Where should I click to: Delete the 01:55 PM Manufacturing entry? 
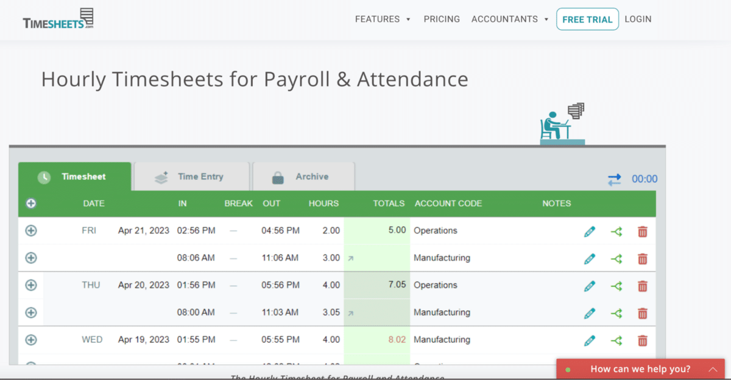pyautogui.click(x=642, y=340)
